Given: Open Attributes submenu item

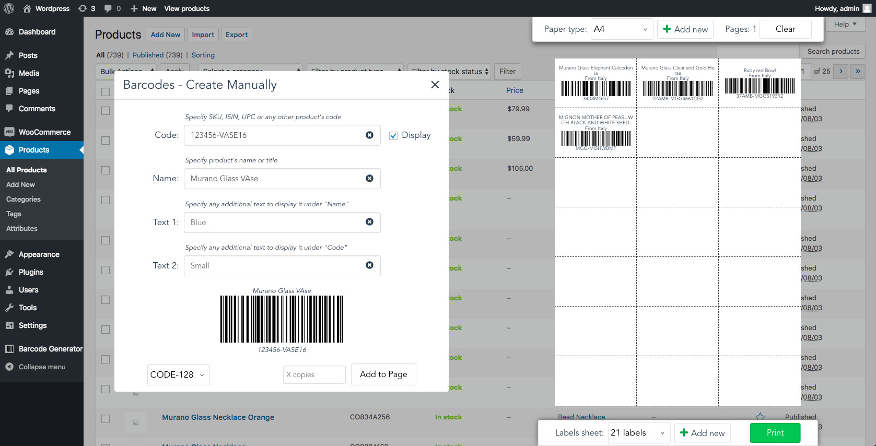Looking at the screenshot, I should click(22, 228).
